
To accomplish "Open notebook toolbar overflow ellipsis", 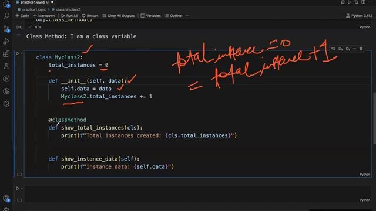I will [x=187, y=16].
